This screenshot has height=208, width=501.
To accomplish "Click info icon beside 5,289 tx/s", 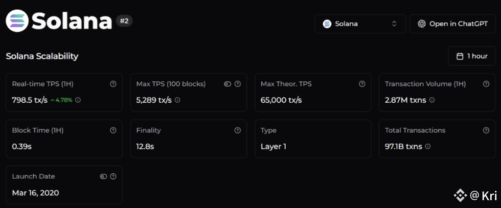I will [x=177, y=100].
